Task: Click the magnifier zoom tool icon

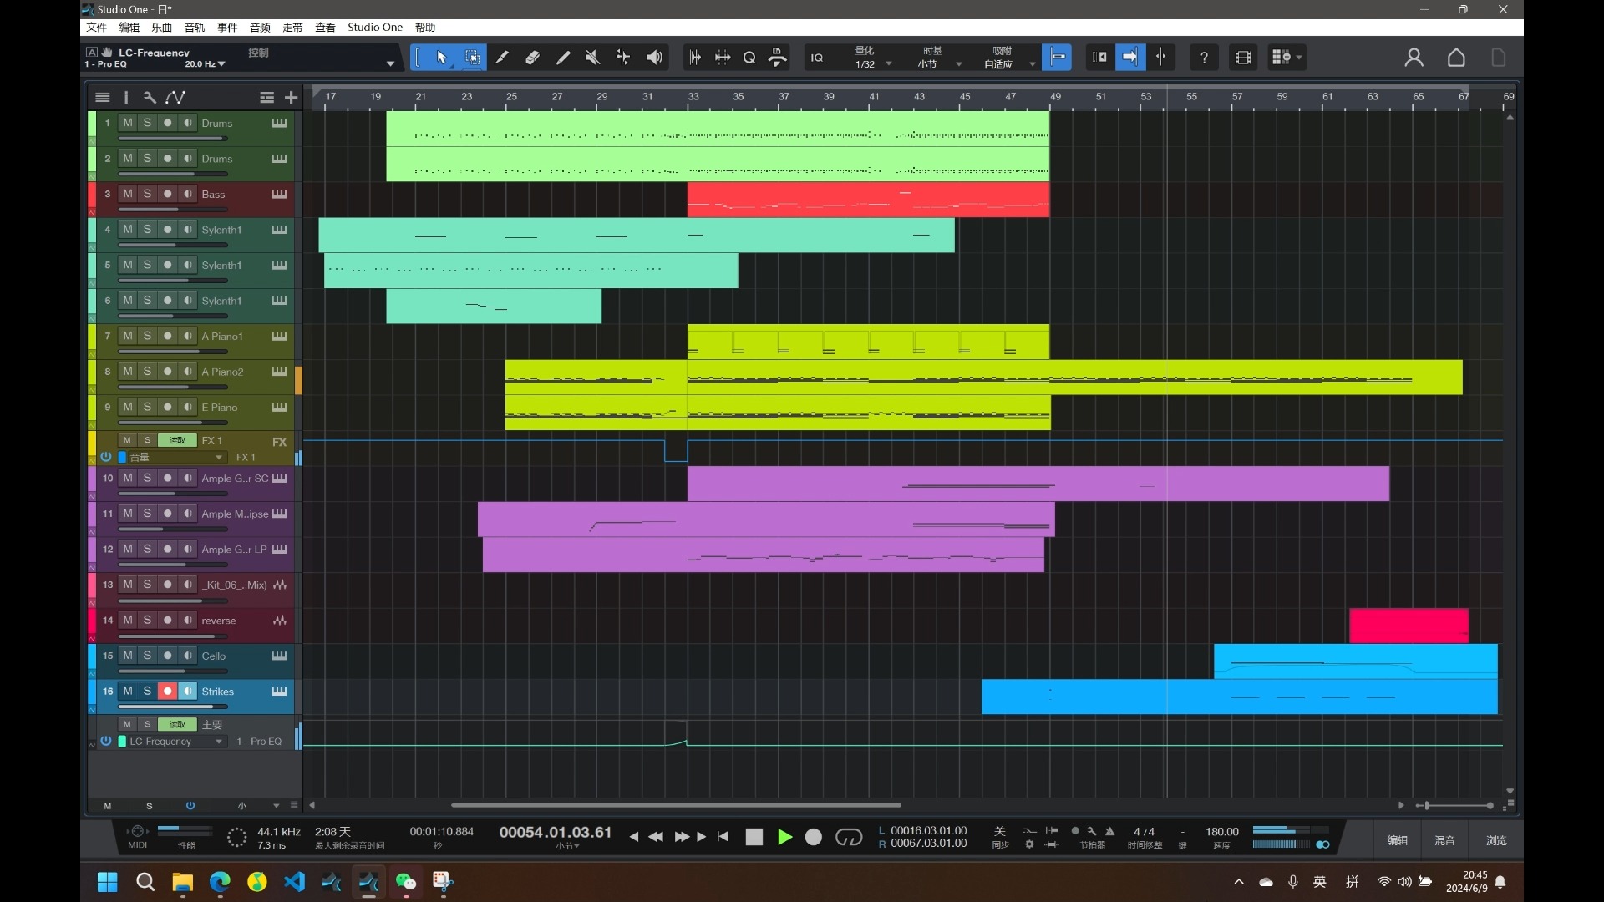Action: click(749, 58)
